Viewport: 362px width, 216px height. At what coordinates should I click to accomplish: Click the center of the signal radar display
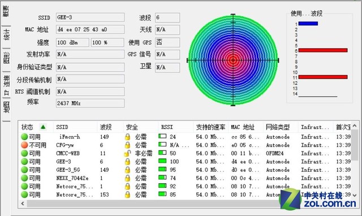coord(233,61)
